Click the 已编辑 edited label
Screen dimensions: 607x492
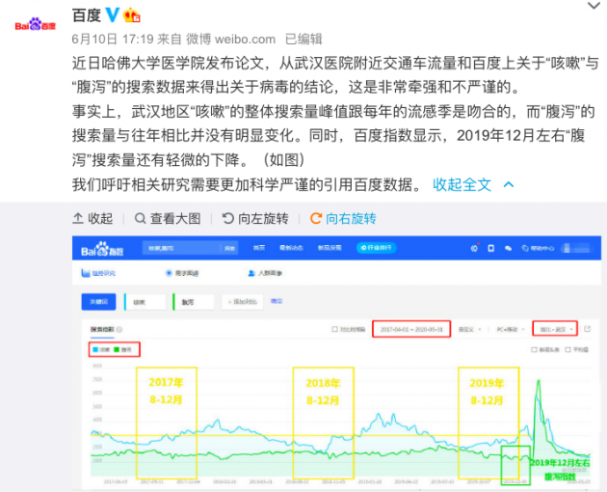(303, 40)
